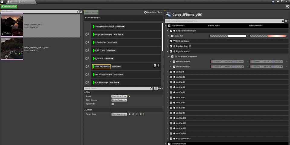Open Scene Tint value-to-restore color swatch
This screenshot has width=290, height=145.
tap(267, 36)
